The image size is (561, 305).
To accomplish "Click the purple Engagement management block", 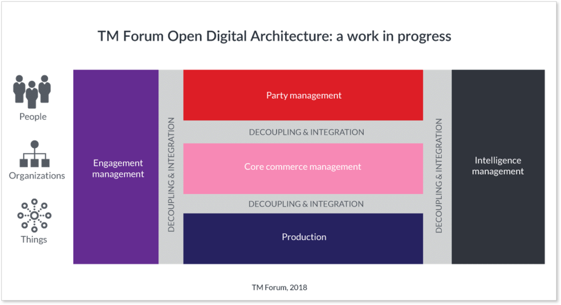I will click(116, 167).
